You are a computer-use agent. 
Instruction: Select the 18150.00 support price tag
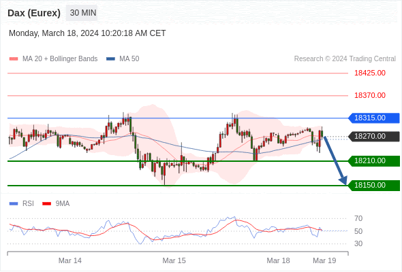coord(374,185)
